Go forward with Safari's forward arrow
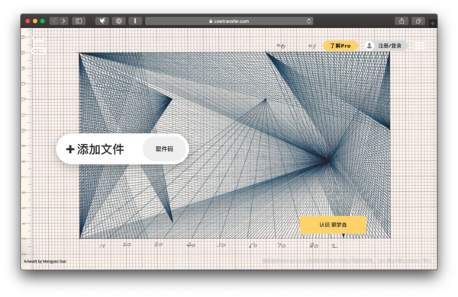Screen dimensions: 458x297 [x=63, y=21]
